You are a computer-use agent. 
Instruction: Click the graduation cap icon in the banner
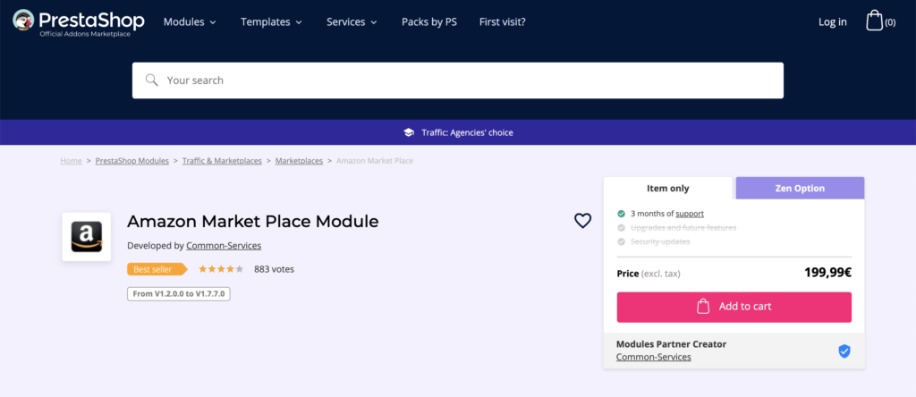pos(409,132)
